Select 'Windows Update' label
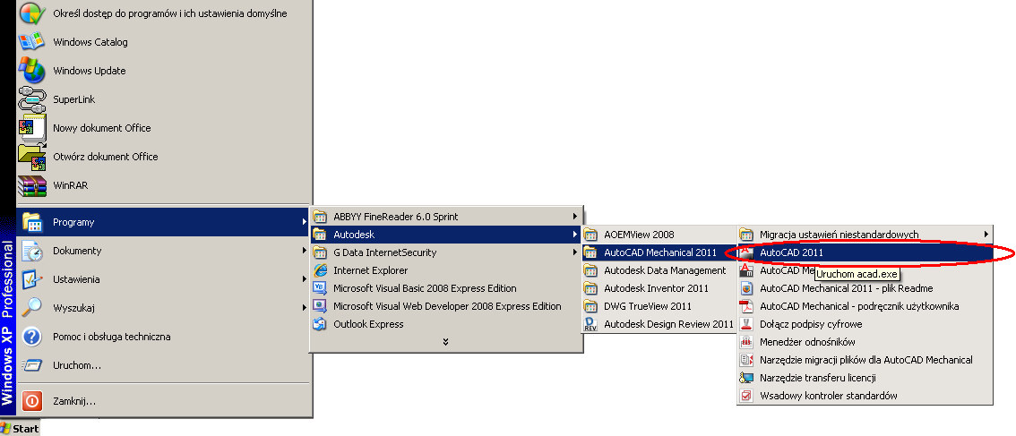Image resolution: width=1016 pixels, height=436 pixels. click(90, 71)
